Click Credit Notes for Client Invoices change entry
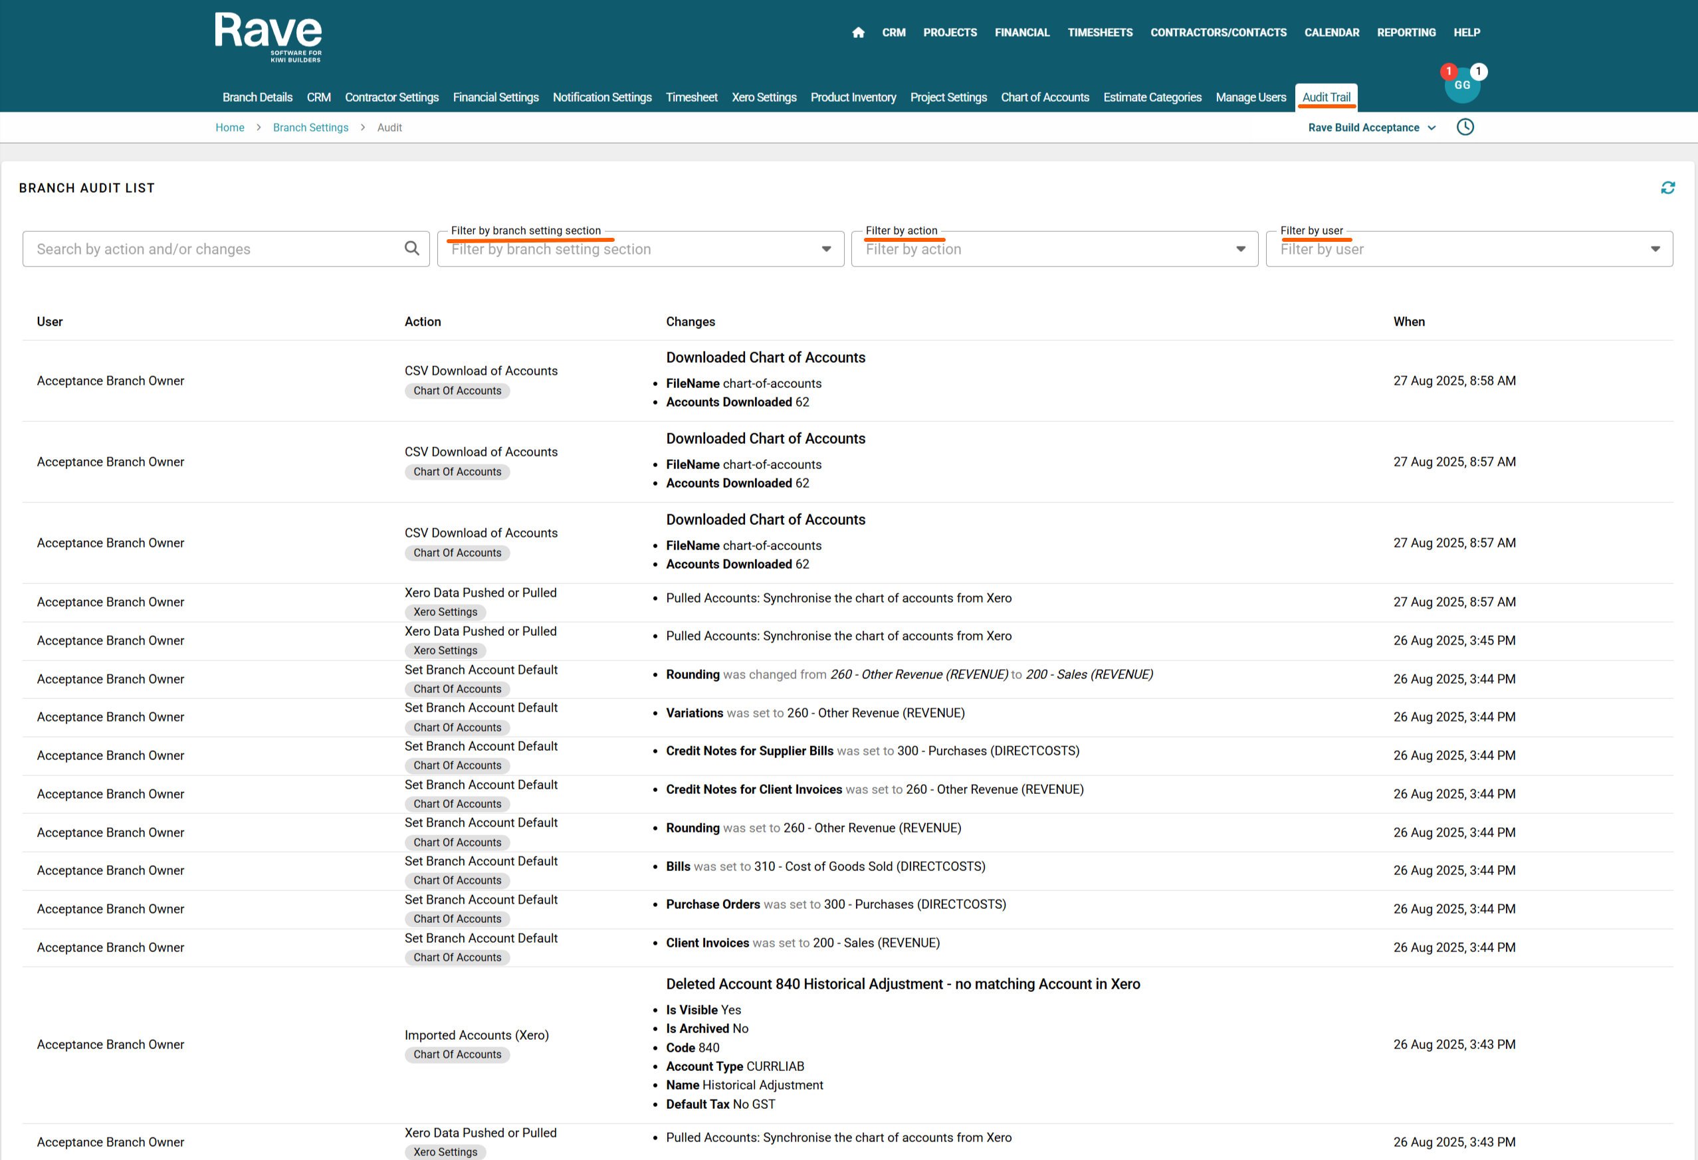 [x=875, y=790]
